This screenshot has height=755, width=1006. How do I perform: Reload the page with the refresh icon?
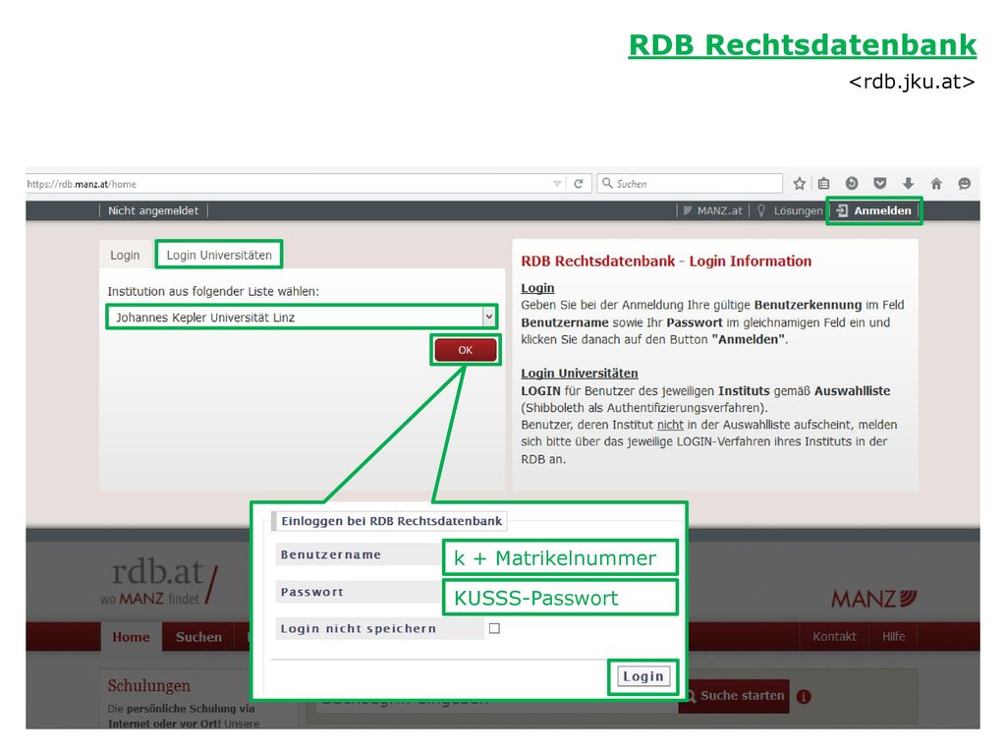pyautogui.click(x=578, y=184)
